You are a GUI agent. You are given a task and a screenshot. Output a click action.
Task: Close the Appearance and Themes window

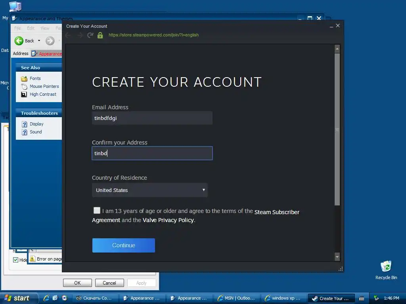(319, 18)
